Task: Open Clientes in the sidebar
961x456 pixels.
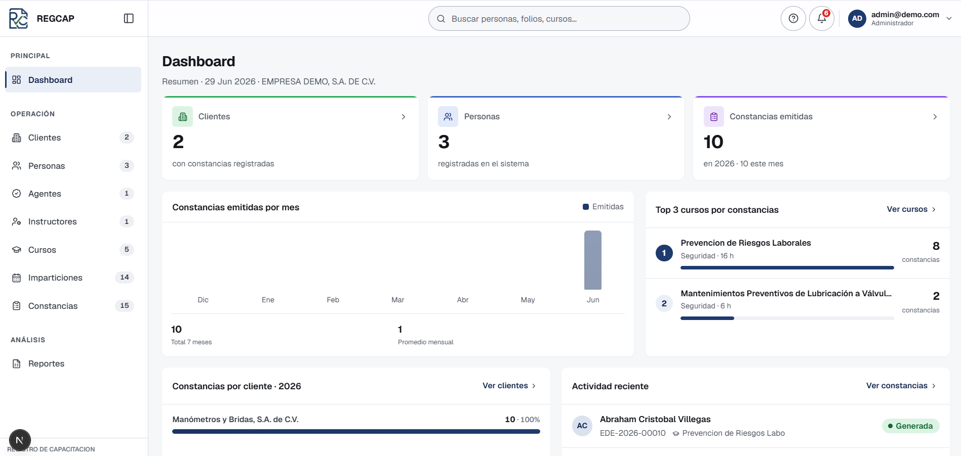Action: pyautogui.click(x=73, y=138)
